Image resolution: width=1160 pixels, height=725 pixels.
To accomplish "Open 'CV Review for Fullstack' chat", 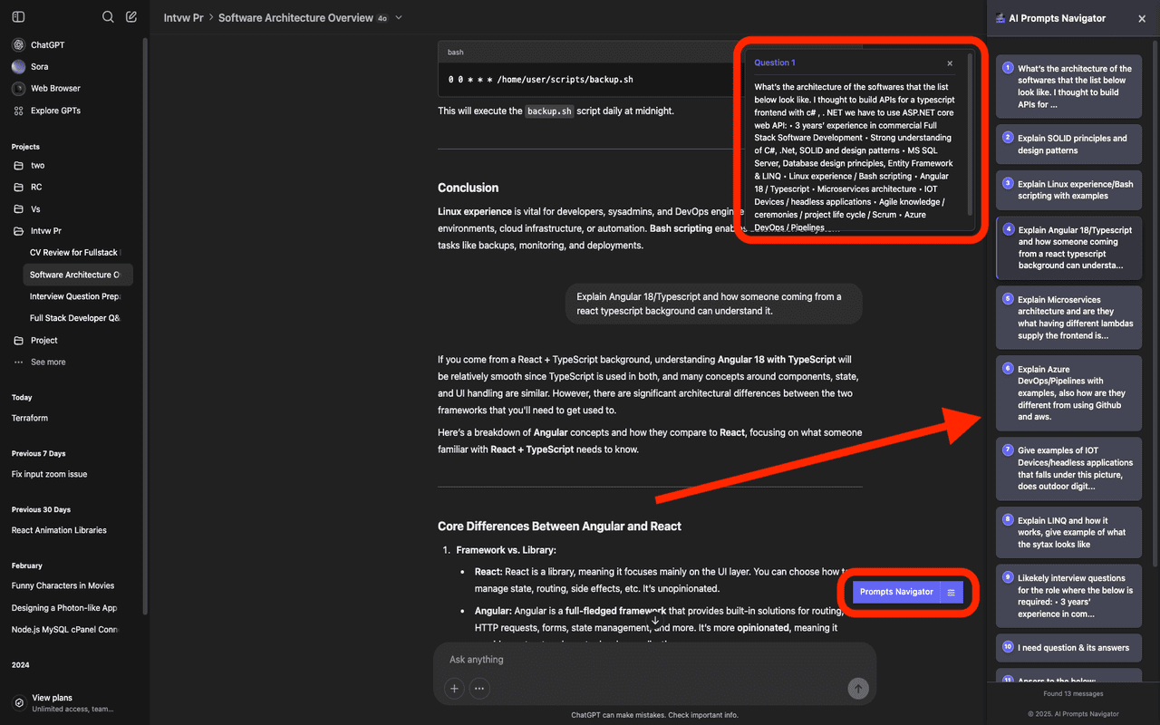I will coord(75,253).
